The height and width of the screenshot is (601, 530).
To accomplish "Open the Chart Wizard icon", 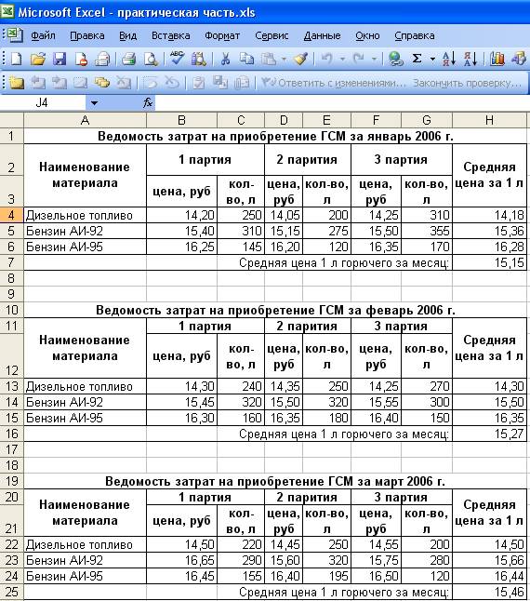I will pyautogui.click(x=497, y=59).
